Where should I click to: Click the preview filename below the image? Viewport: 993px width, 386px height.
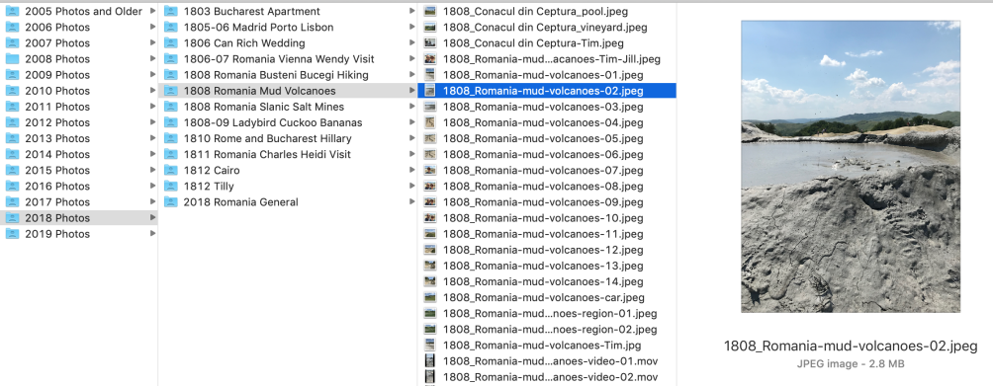[851, 347]
